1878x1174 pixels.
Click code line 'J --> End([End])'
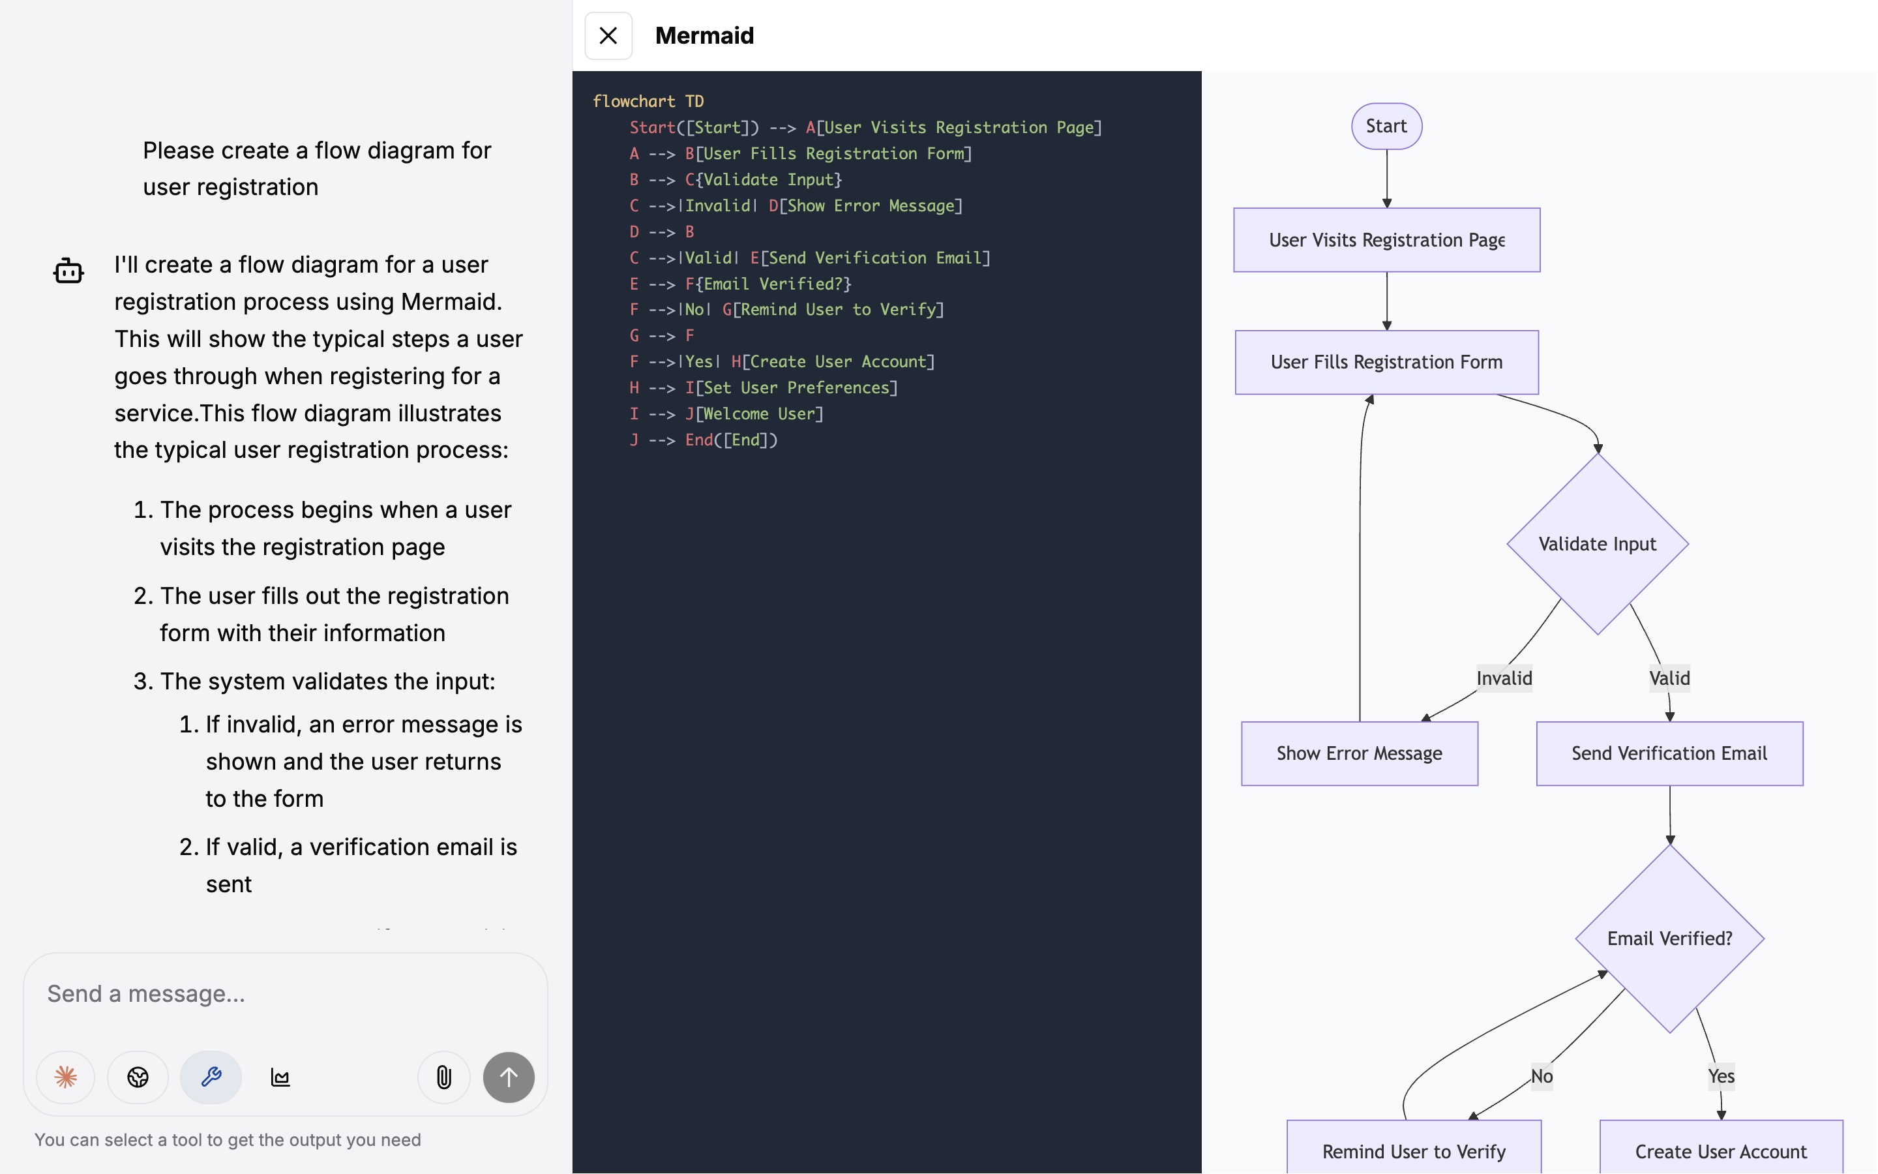(703, 440)
